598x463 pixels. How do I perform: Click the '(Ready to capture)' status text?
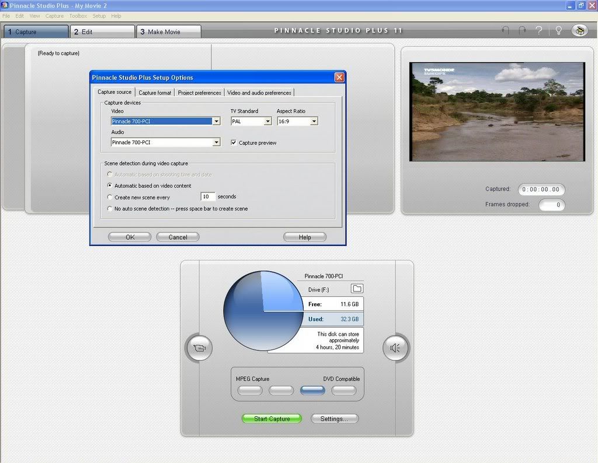[x=59, y=53]
